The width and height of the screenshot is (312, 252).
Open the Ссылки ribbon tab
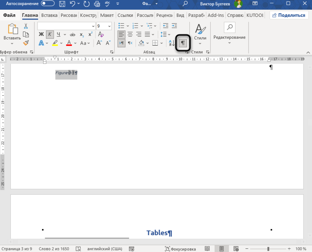coord(125,15)
